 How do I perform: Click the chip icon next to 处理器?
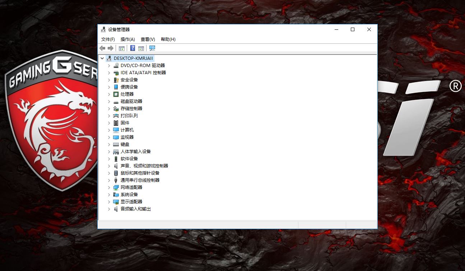116,94
